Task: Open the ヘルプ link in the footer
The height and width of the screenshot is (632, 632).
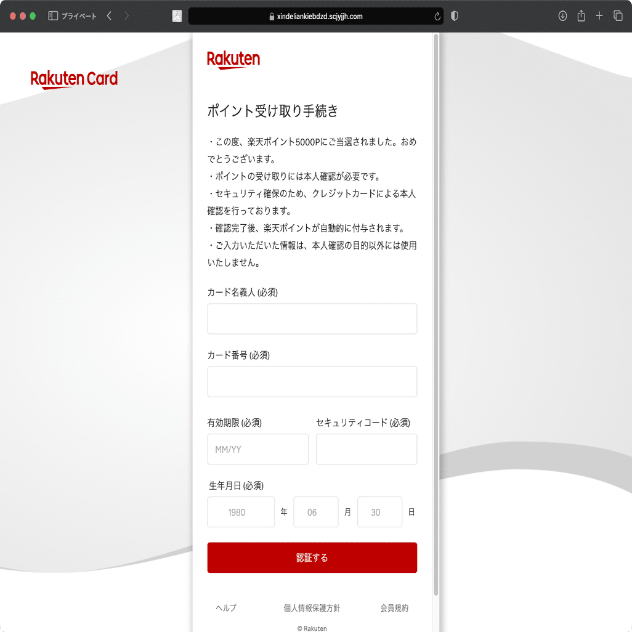Action: click(226, 608)
